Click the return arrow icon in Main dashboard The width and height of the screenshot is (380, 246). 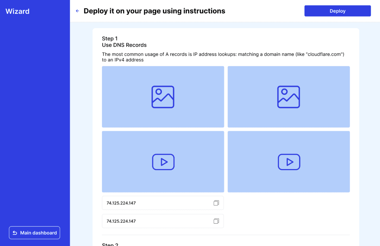(15, 233)
